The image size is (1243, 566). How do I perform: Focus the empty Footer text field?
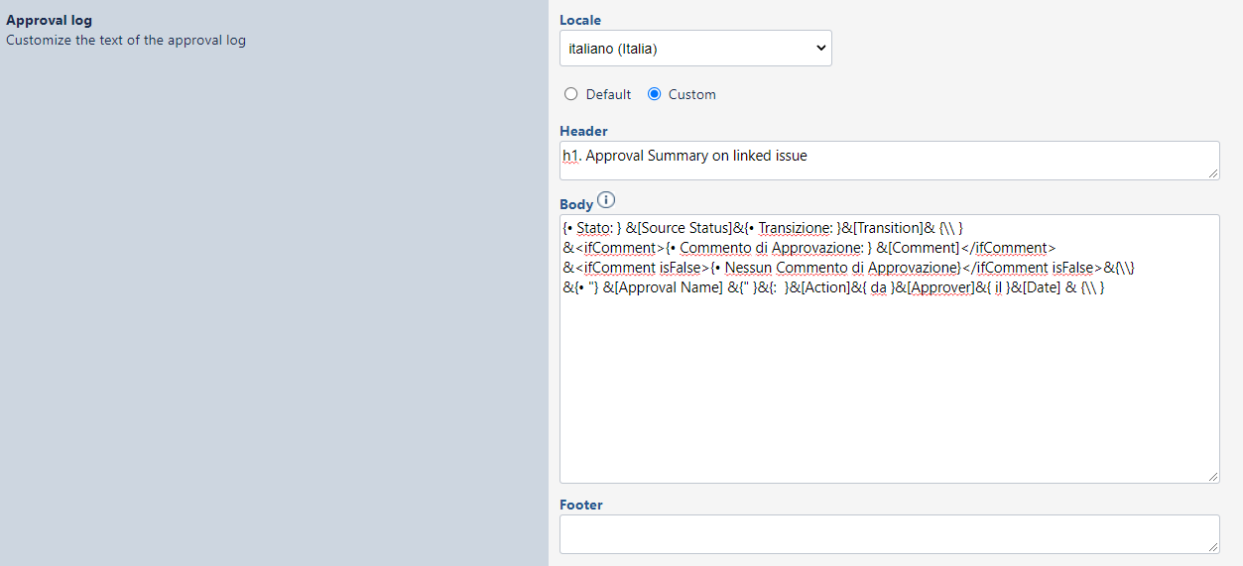[889, 534]
